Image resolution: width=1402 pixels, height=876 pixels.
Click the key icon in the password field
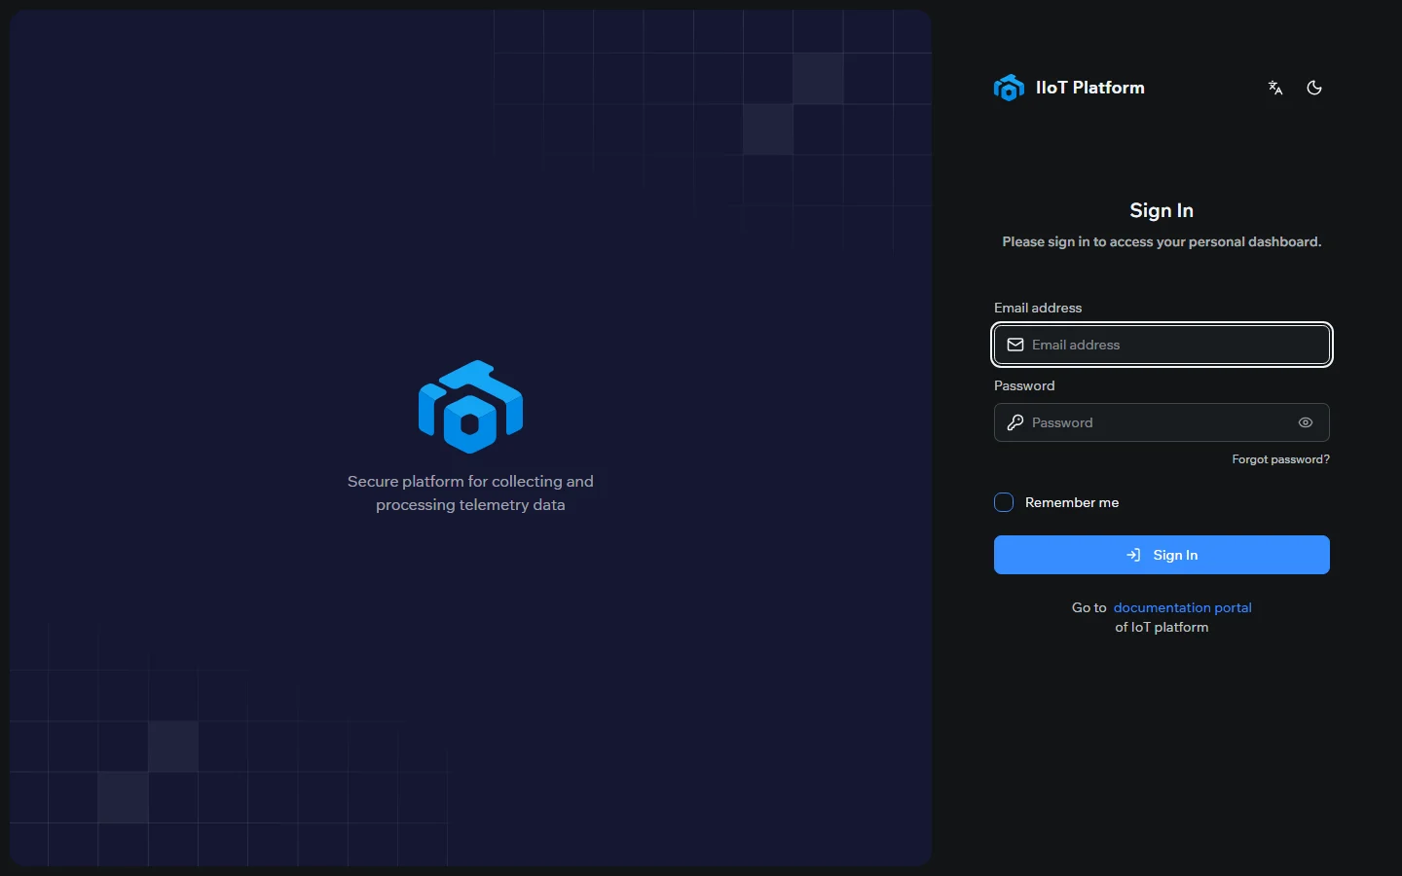click(1015, 422)
